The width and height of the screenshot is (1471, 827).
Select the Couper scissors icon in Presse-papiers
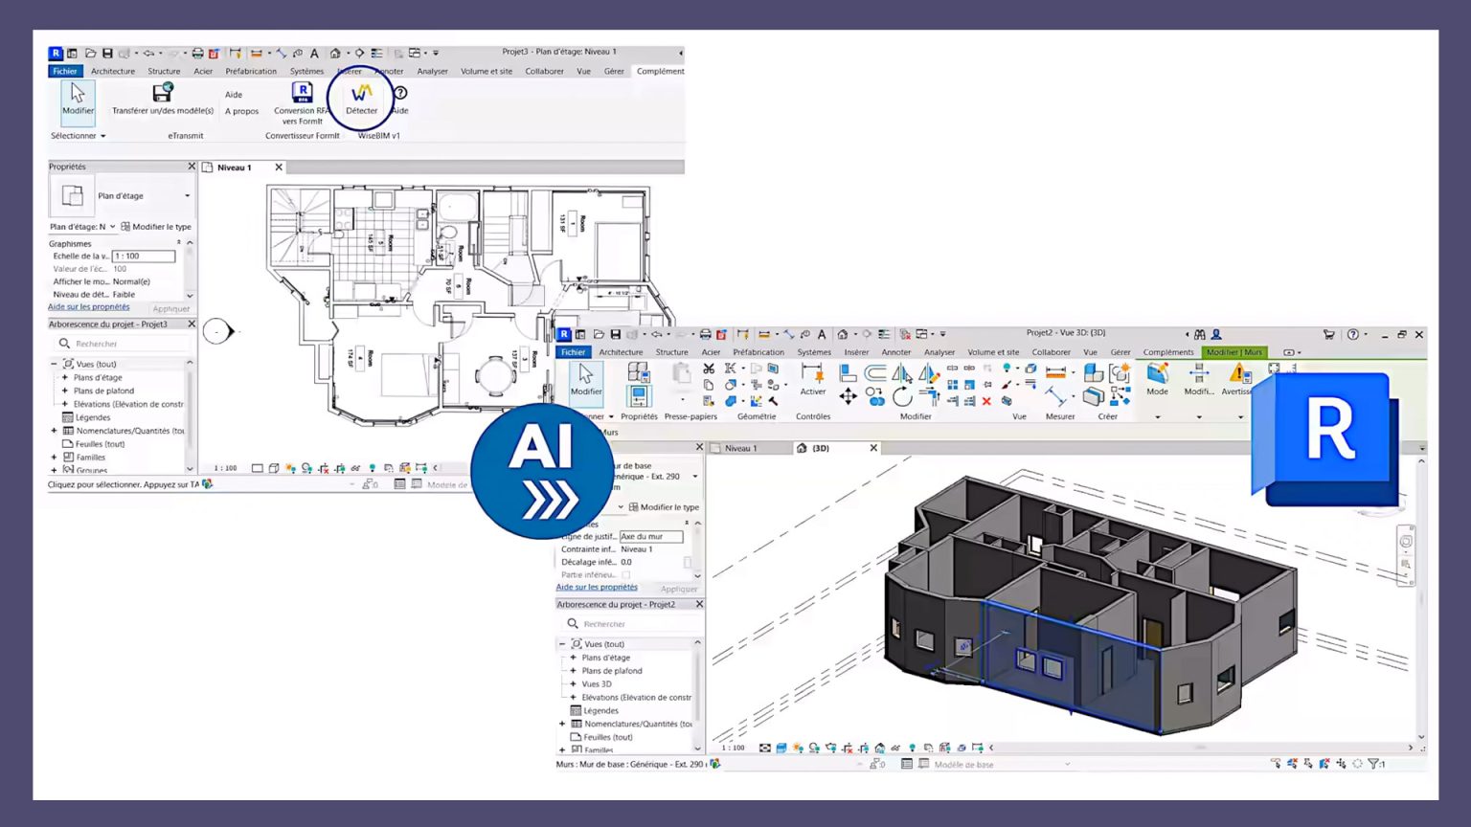tap(707, 369)
